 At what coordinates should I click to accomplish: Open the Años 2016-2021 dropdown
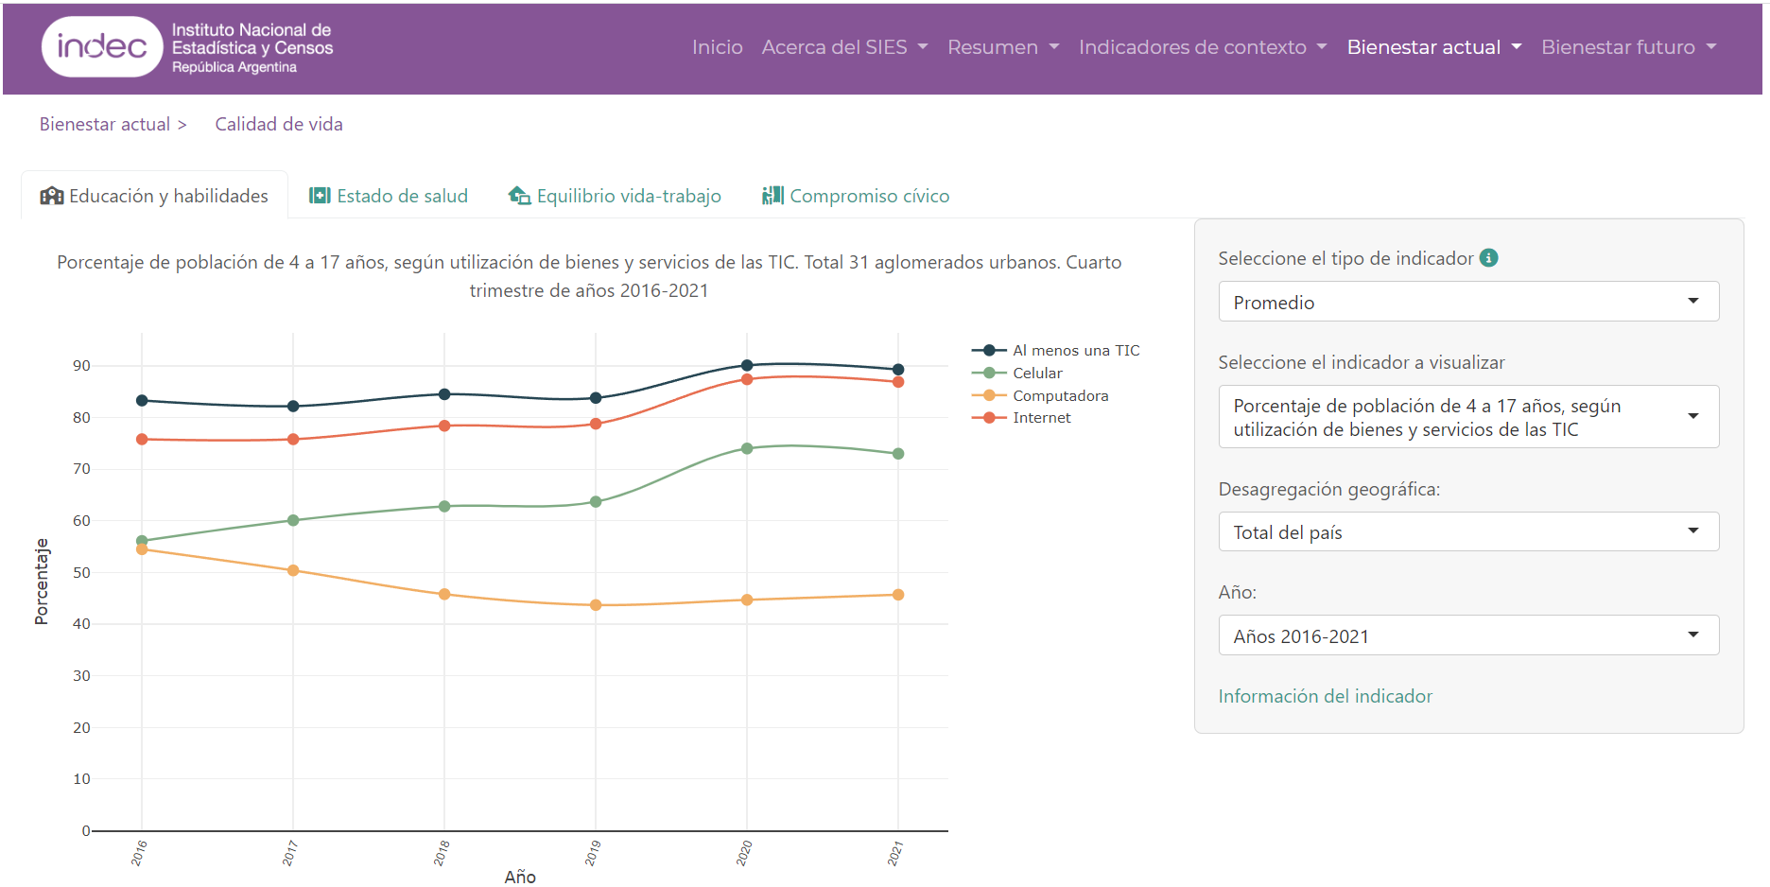[1467, 635]
